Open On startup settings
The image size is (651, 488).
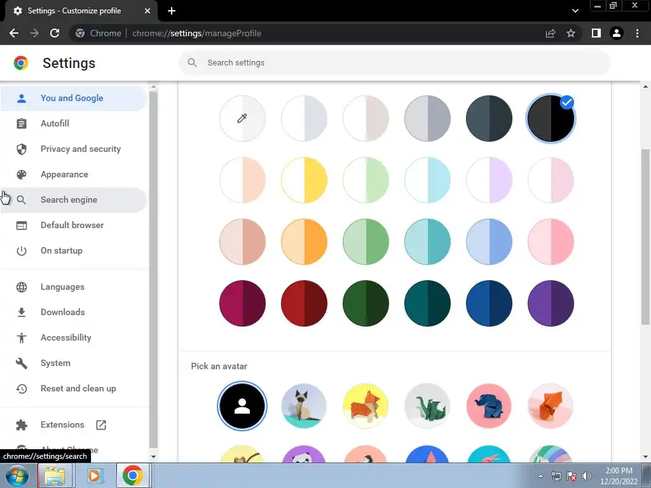[x=74, y=250]
